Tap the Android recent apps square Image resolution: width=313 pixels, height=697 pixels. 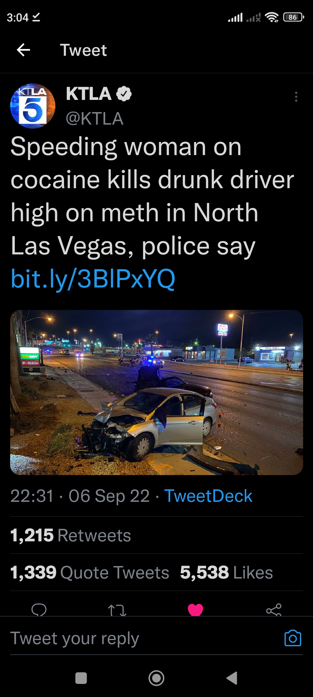tap(81, 678)
